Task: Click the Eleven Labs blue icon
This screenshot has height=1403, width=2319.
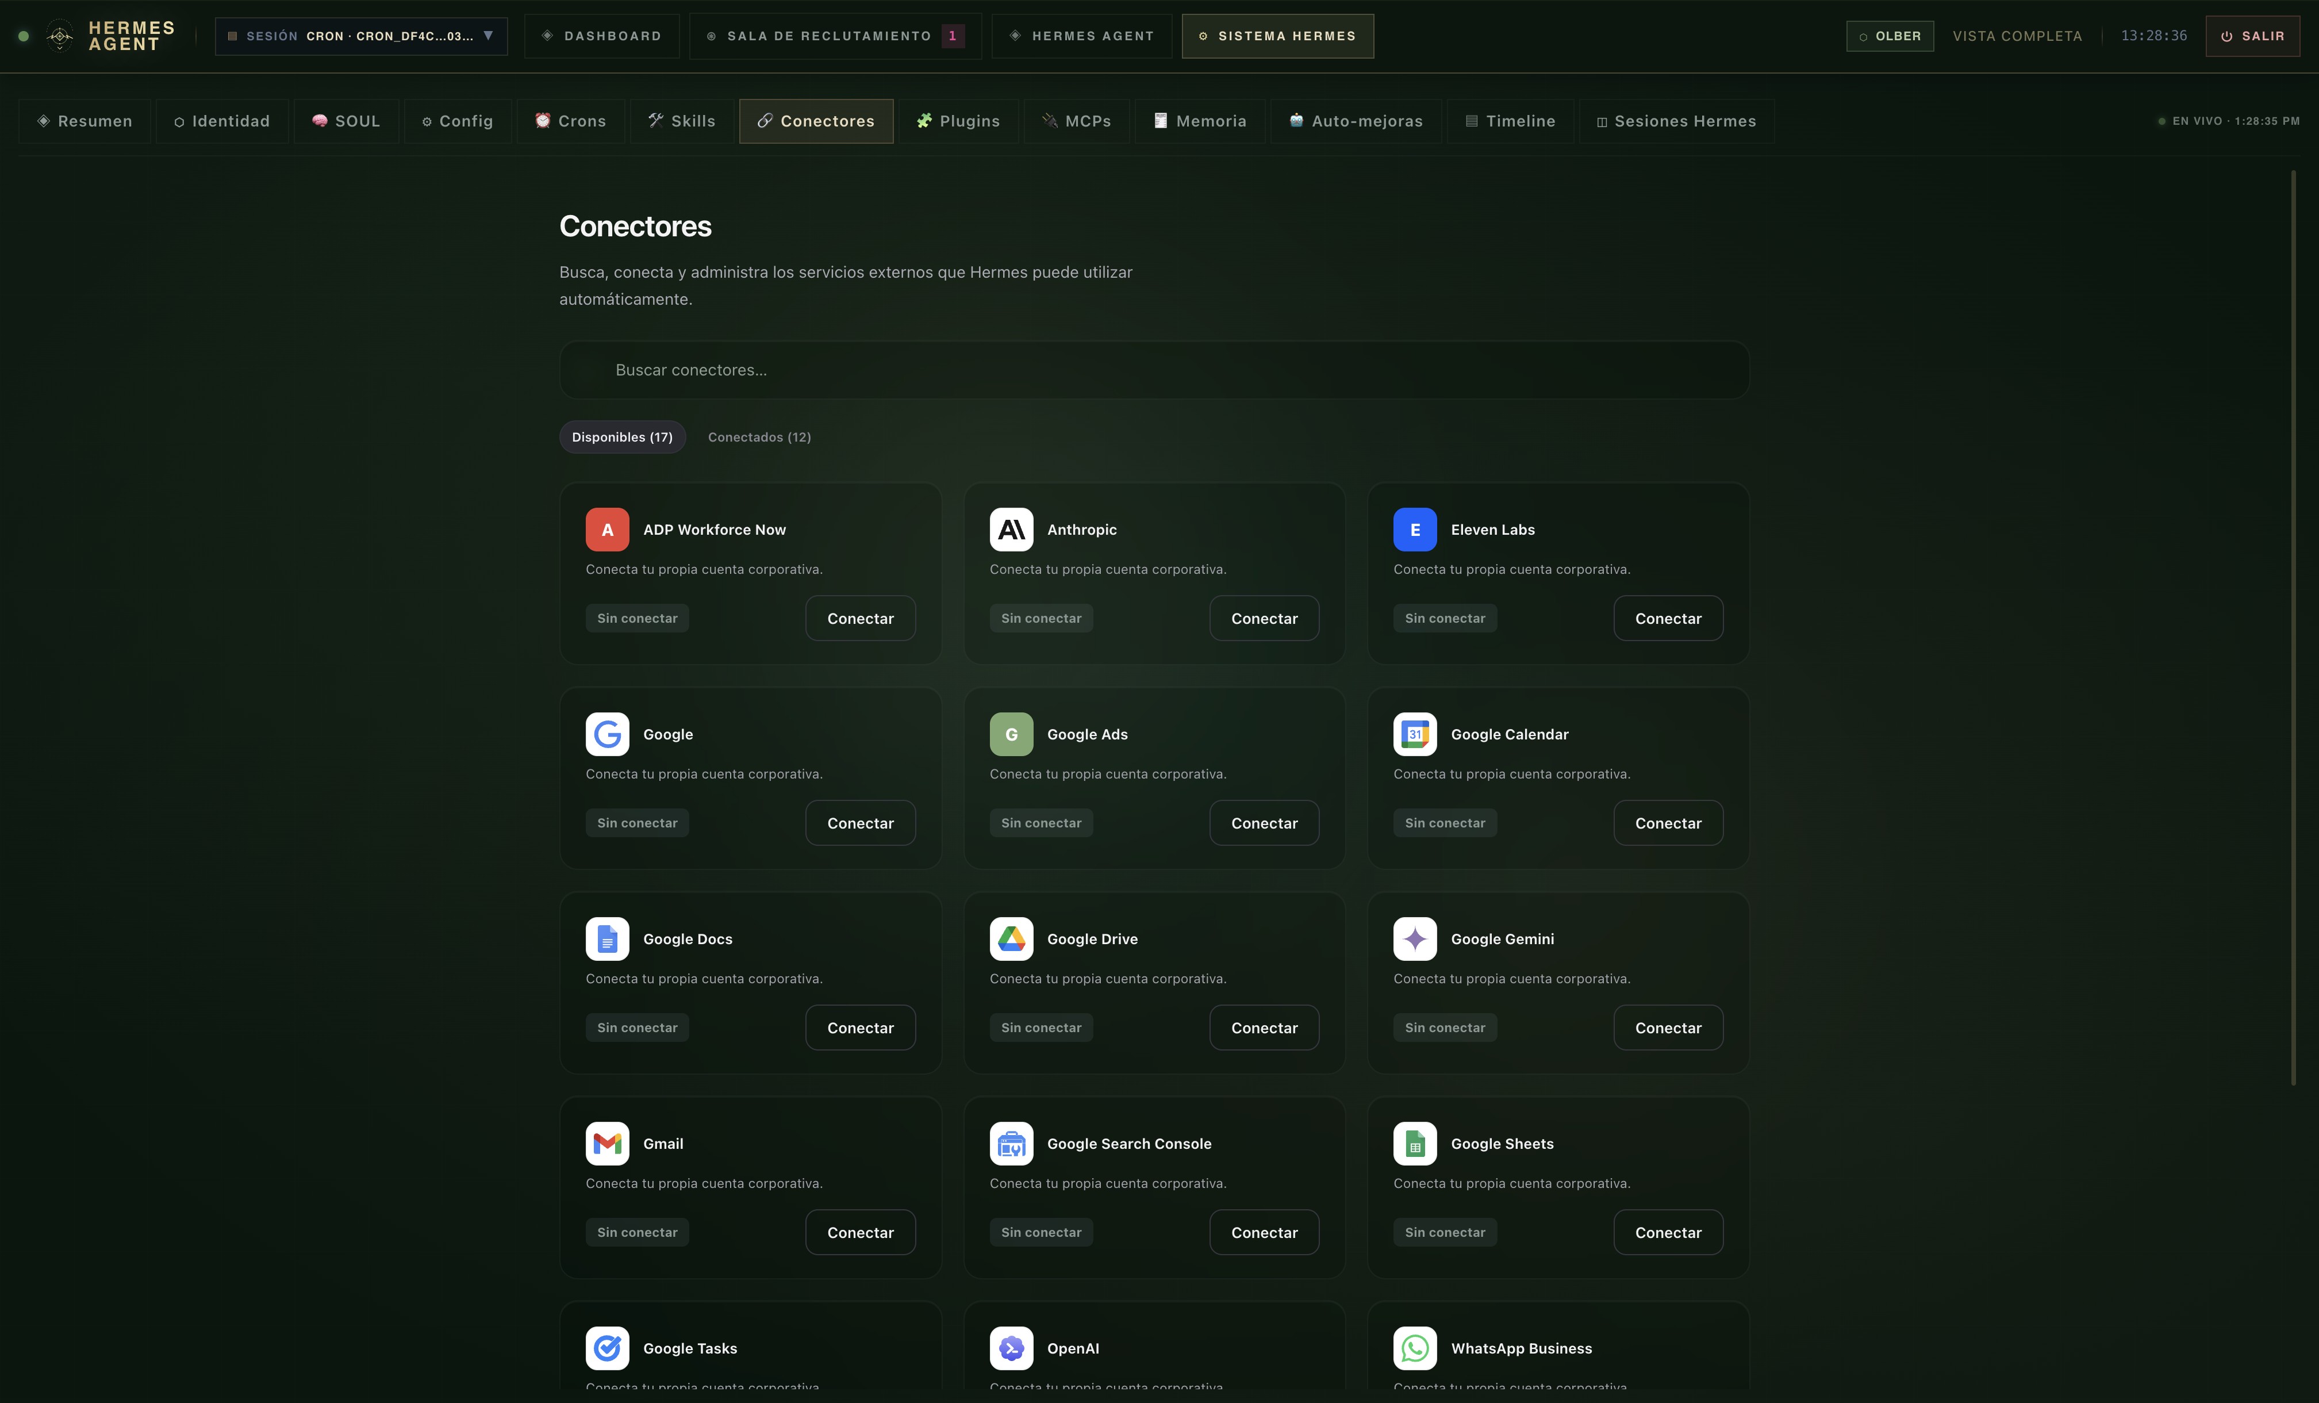Action: (1415, 529)
